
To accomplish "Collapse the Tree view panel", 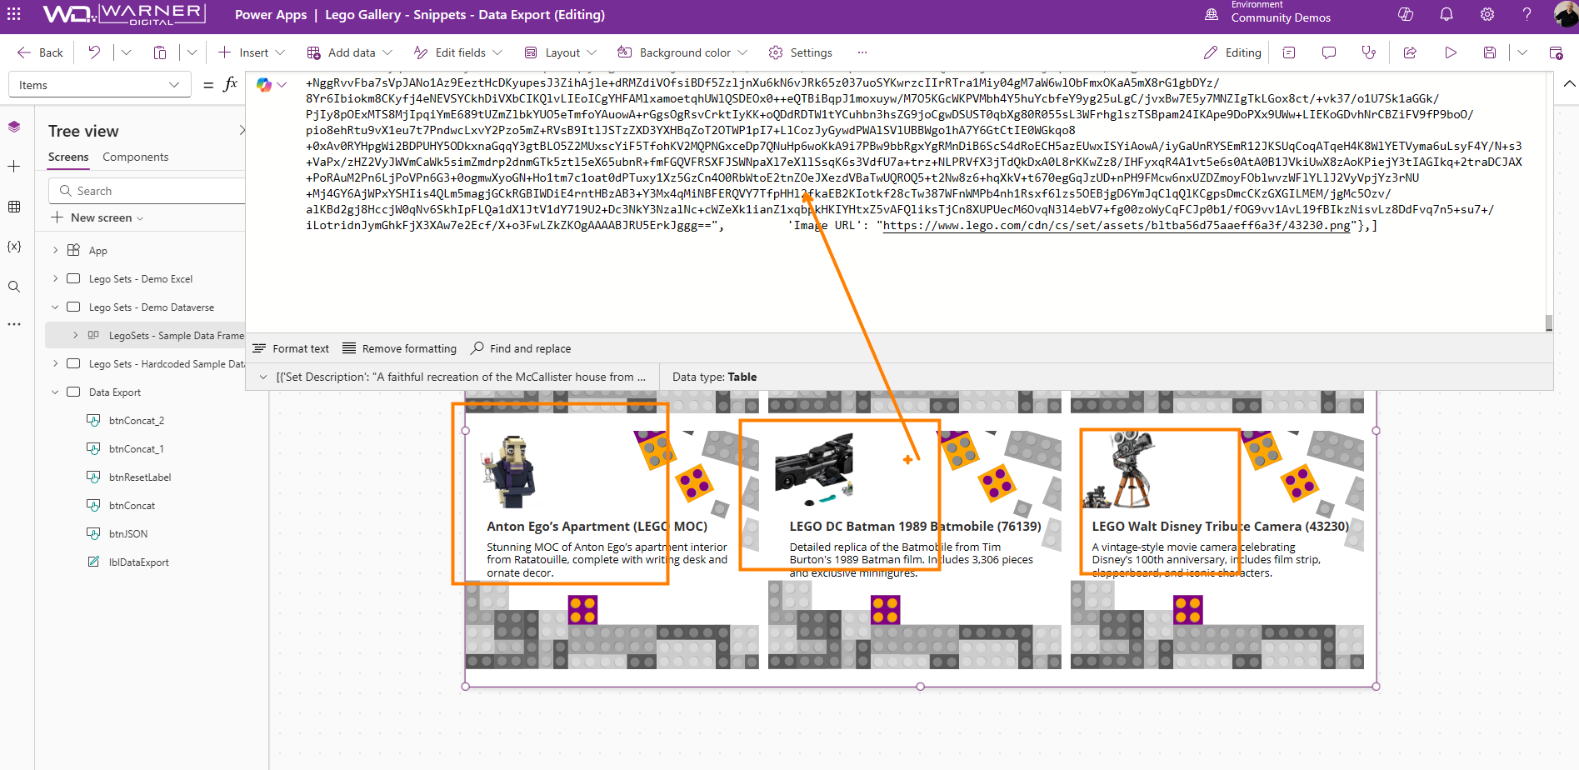I will click(x=242, y=130).
